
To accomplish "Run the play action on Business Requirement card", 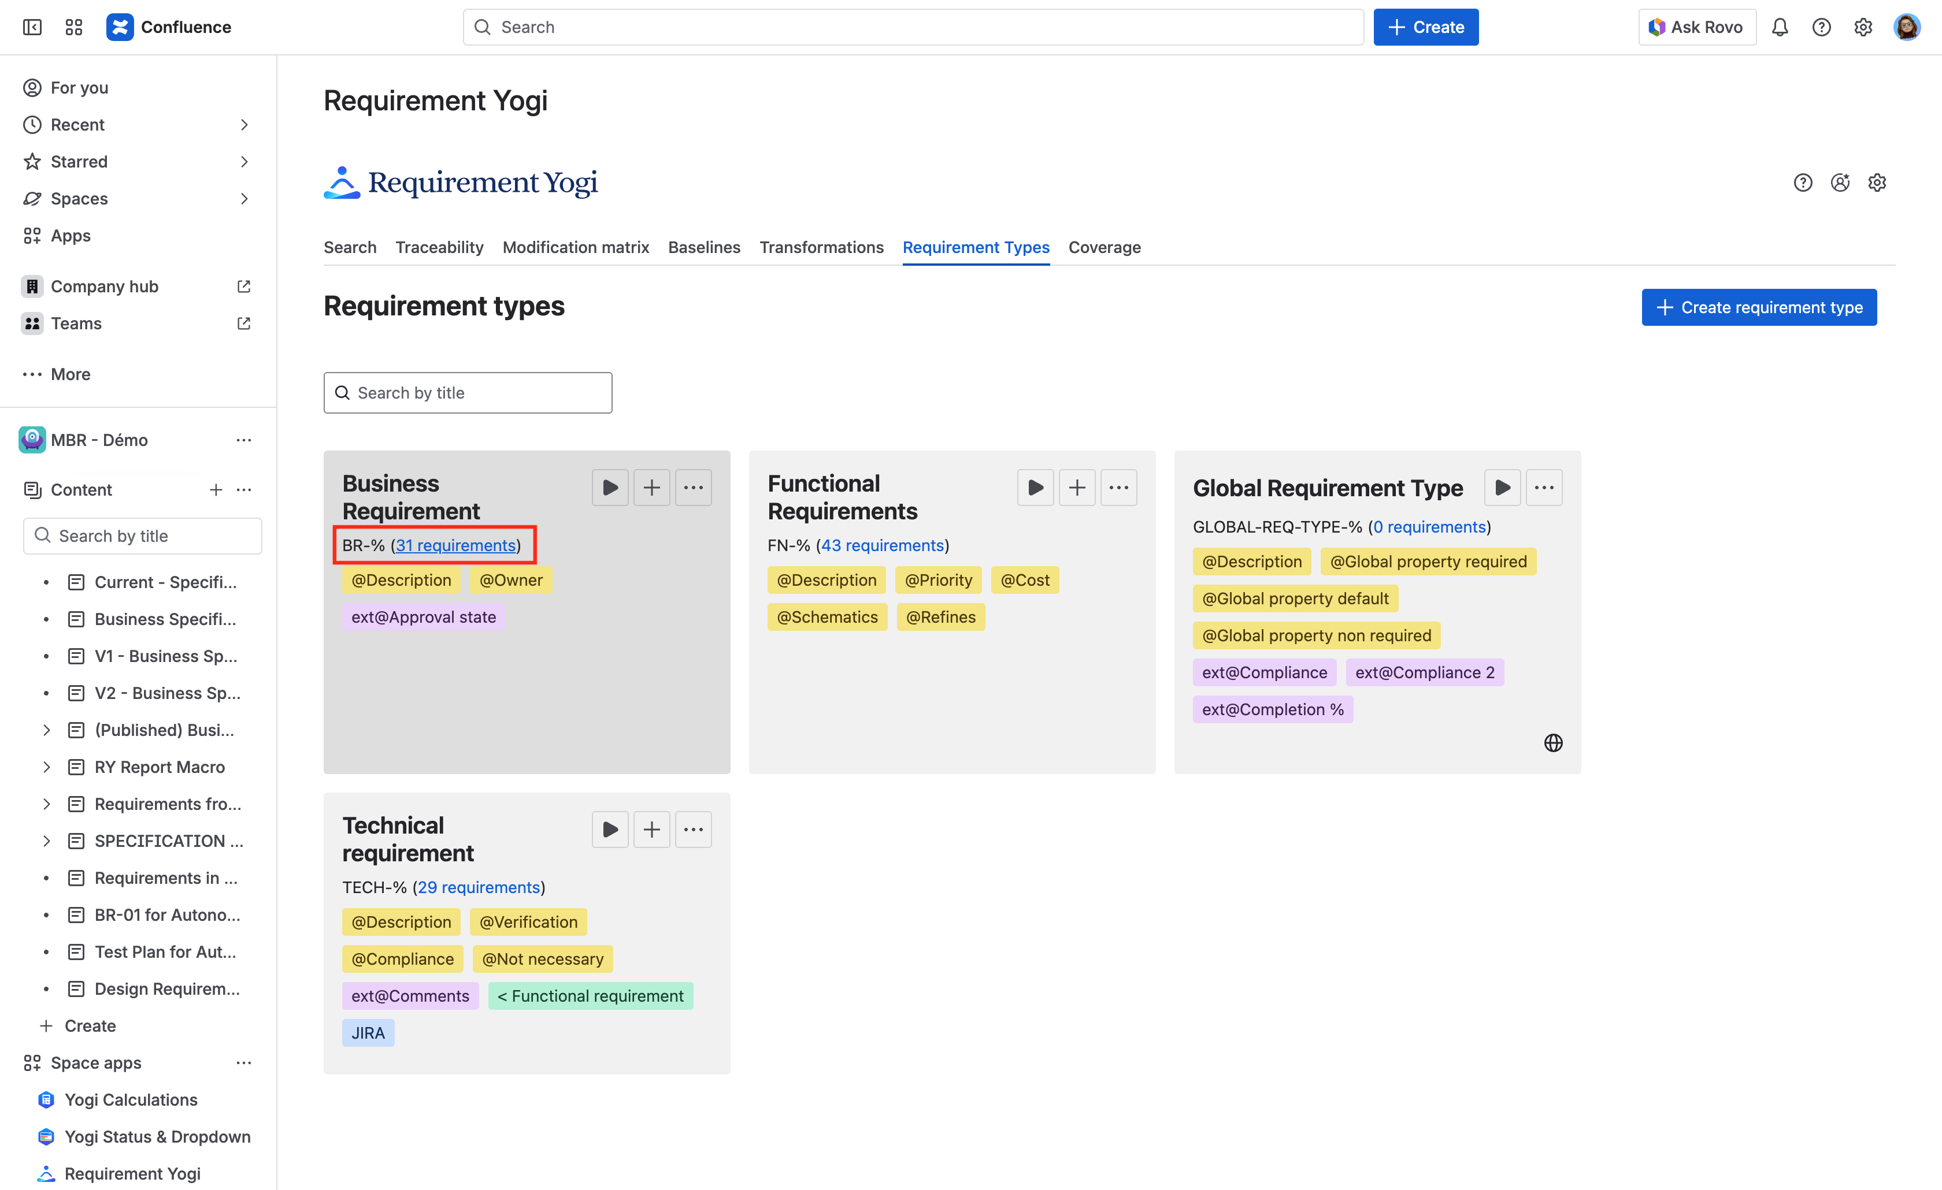I will (609, 487).
